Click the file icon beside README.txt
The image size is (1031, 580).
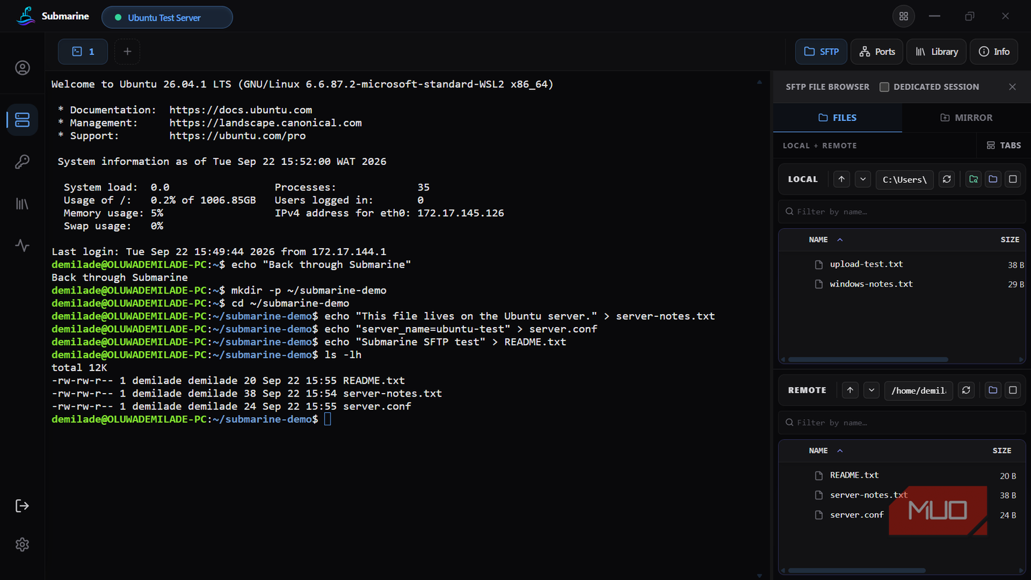[819, 476]
